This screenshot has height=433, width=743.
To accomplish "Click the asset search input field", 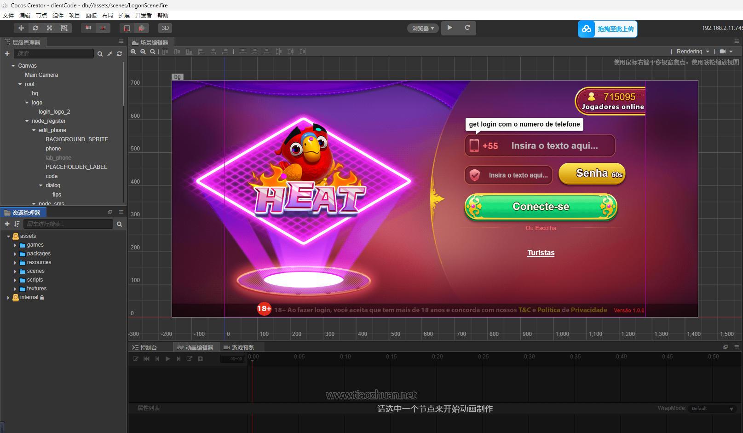I will pyautogui.click(x=68, y=224).
